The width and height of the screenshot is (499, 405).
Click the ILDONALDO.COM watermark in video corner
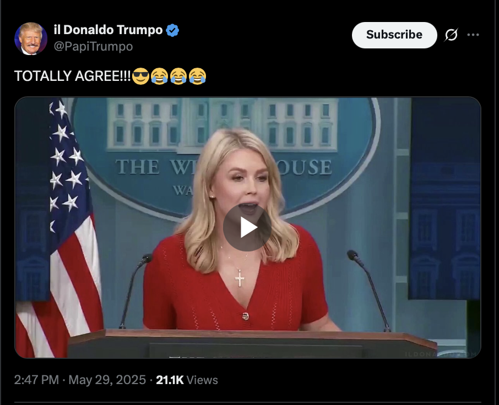441,354
